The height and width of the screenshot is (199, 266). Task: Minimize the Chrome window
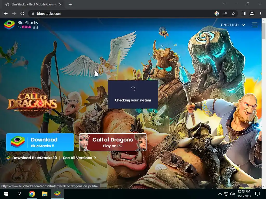point(236,4)
